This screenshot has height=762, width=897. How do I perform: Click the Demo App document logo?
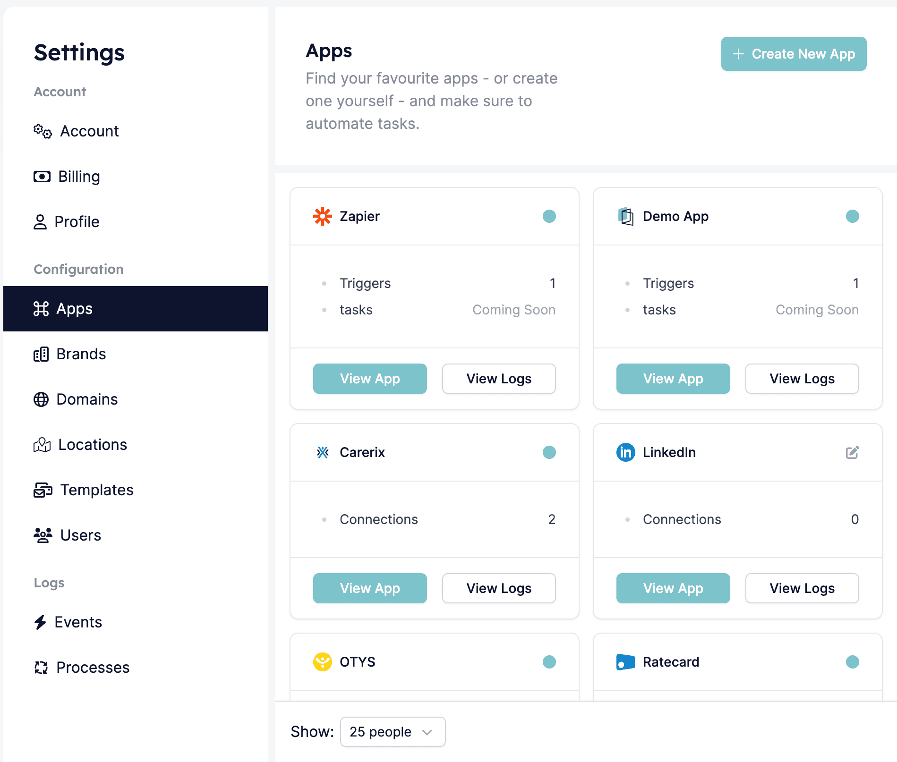[626, 216]
